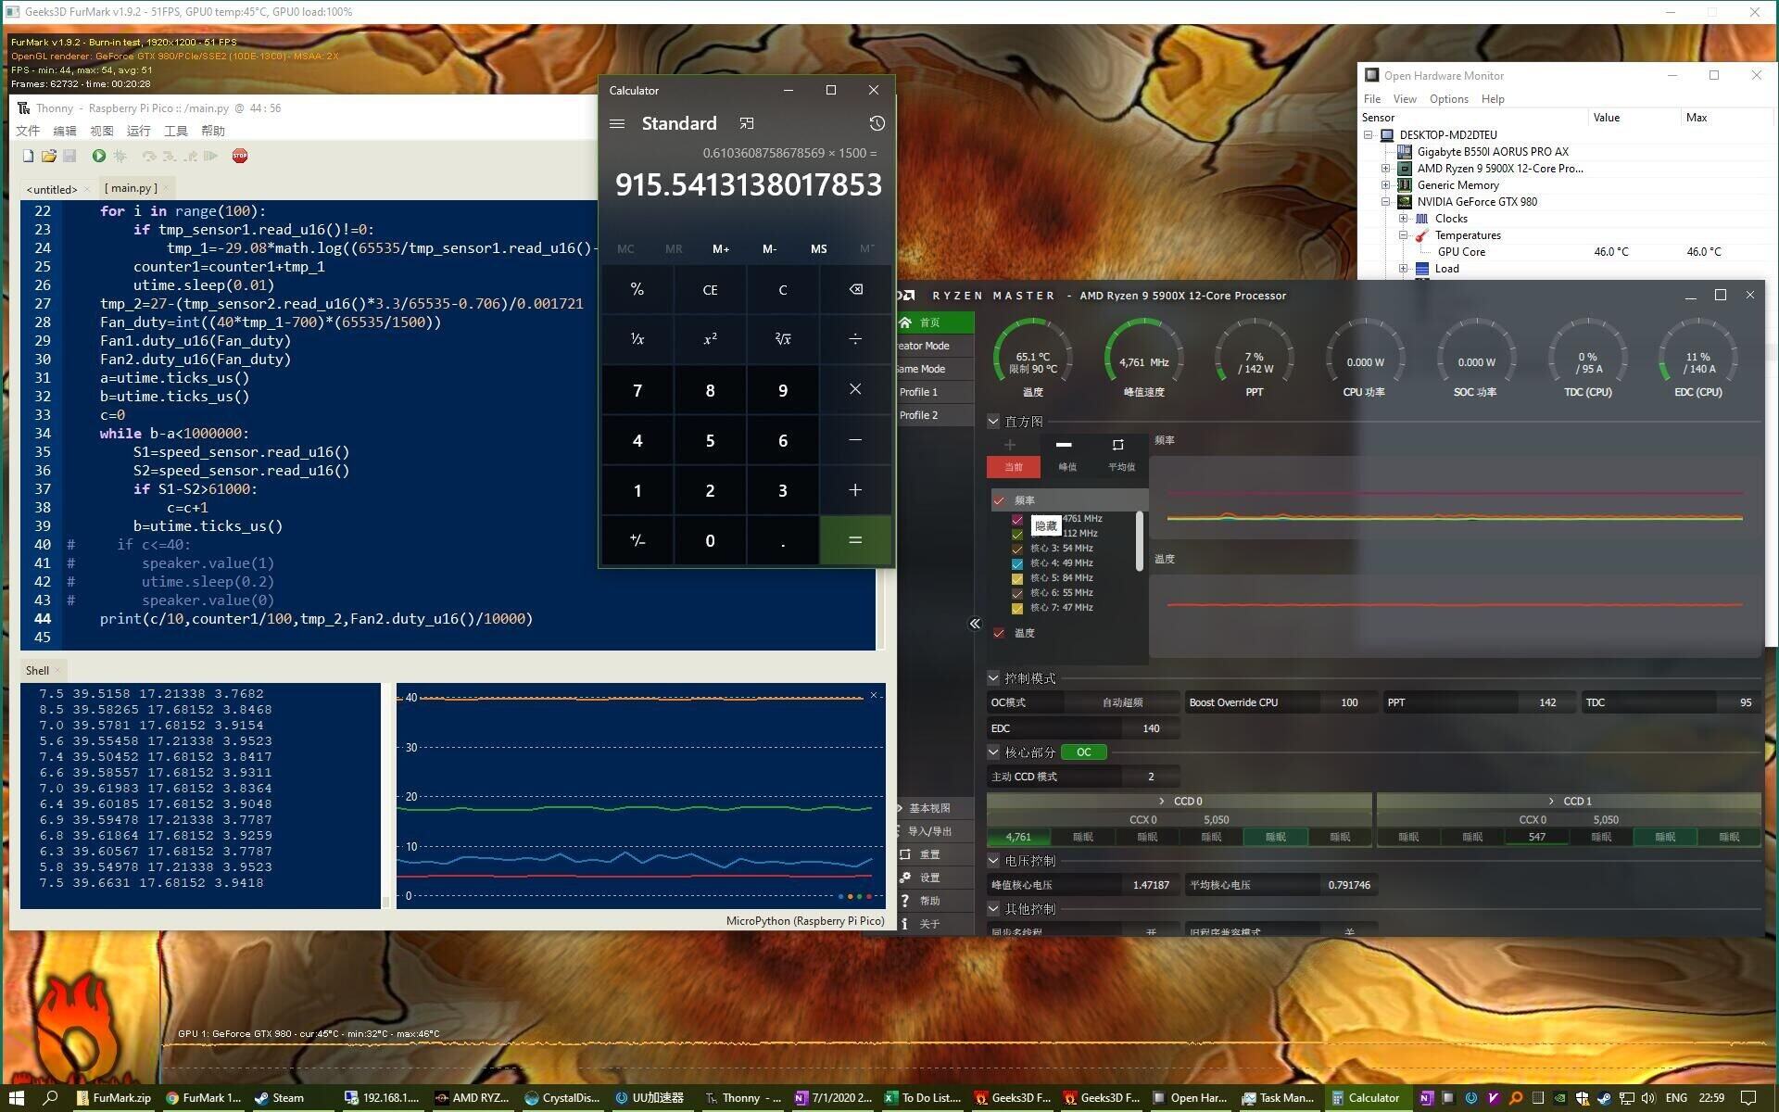Open the Thonny 运行 run menu
The height and width of the screenshot is (1112, 1779).
[138, 131]
